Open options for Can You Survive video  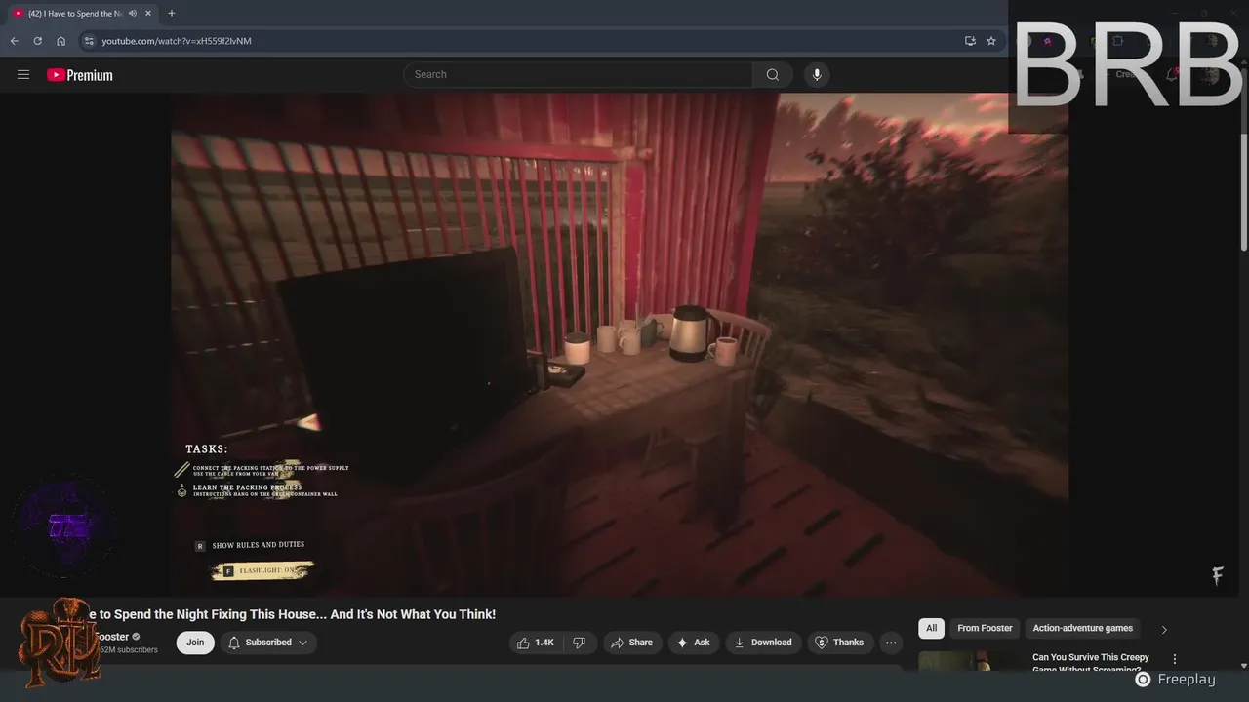point(1175,659)
